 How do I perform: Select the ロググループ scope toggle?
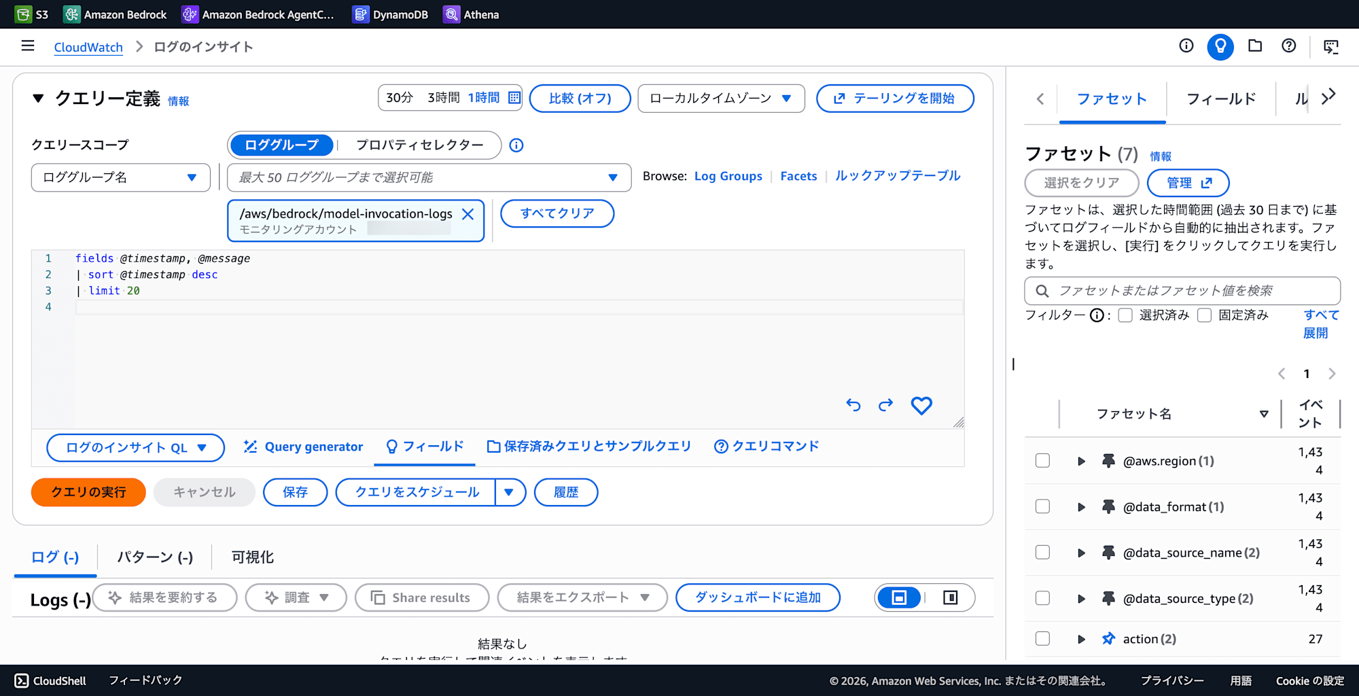coord(281,145)
